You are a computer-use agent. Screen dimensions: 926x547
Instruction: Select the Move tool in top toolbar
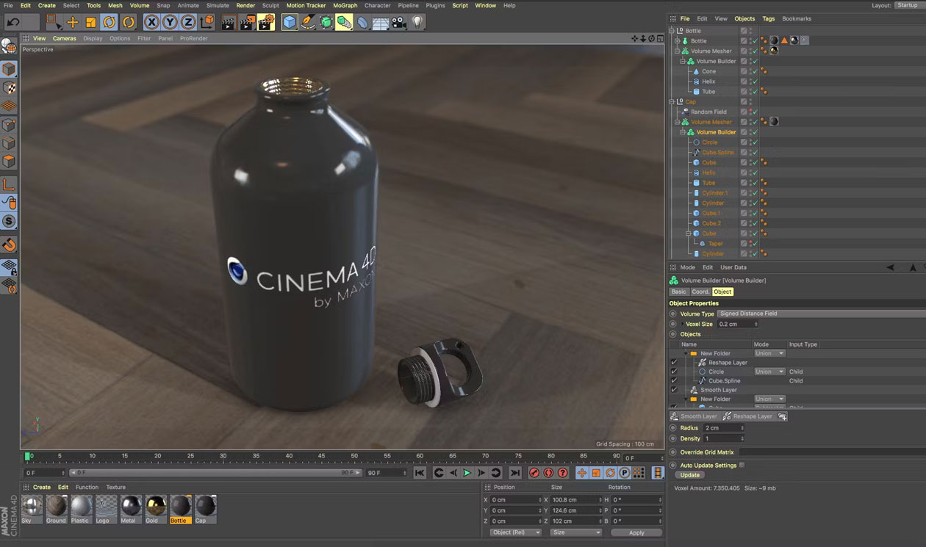pyautogui.click(x=73, y=22)
